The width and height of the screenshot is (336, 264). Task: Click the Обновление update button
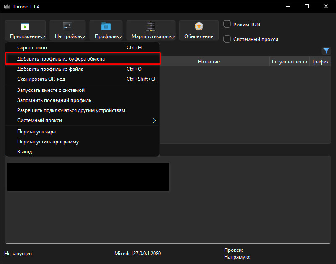(x=199, y=30)
